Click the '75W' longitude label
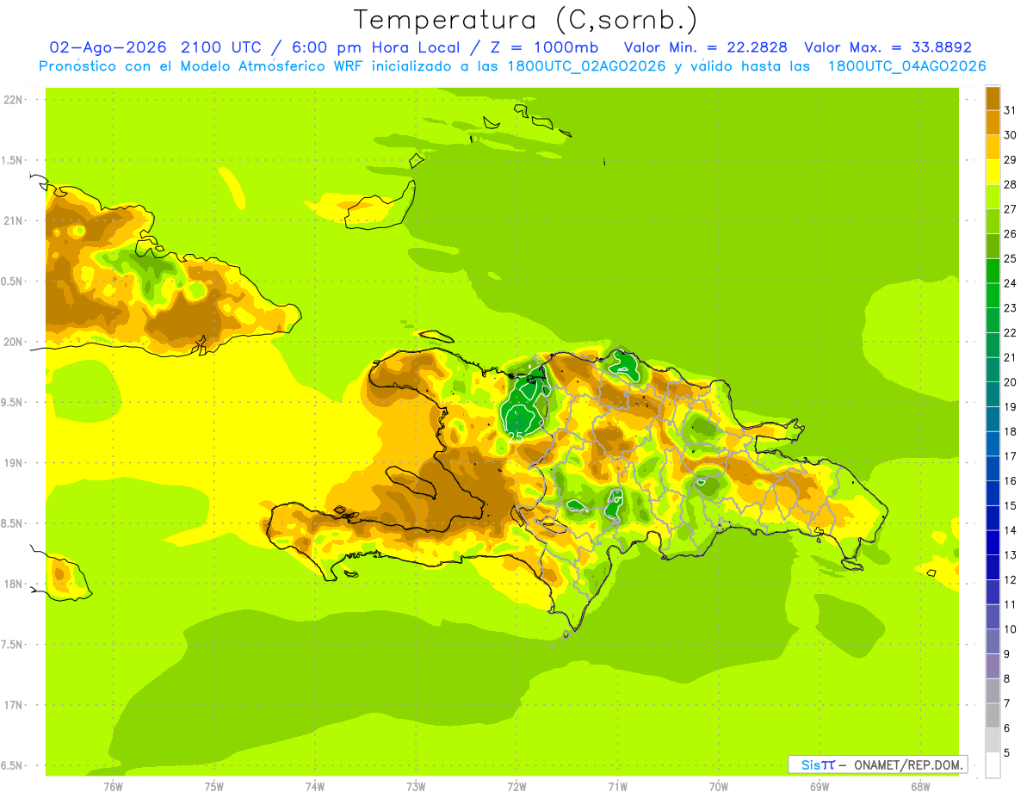Screen dimensions: 1033x798 pyautogui.click(x=214, y=786)
